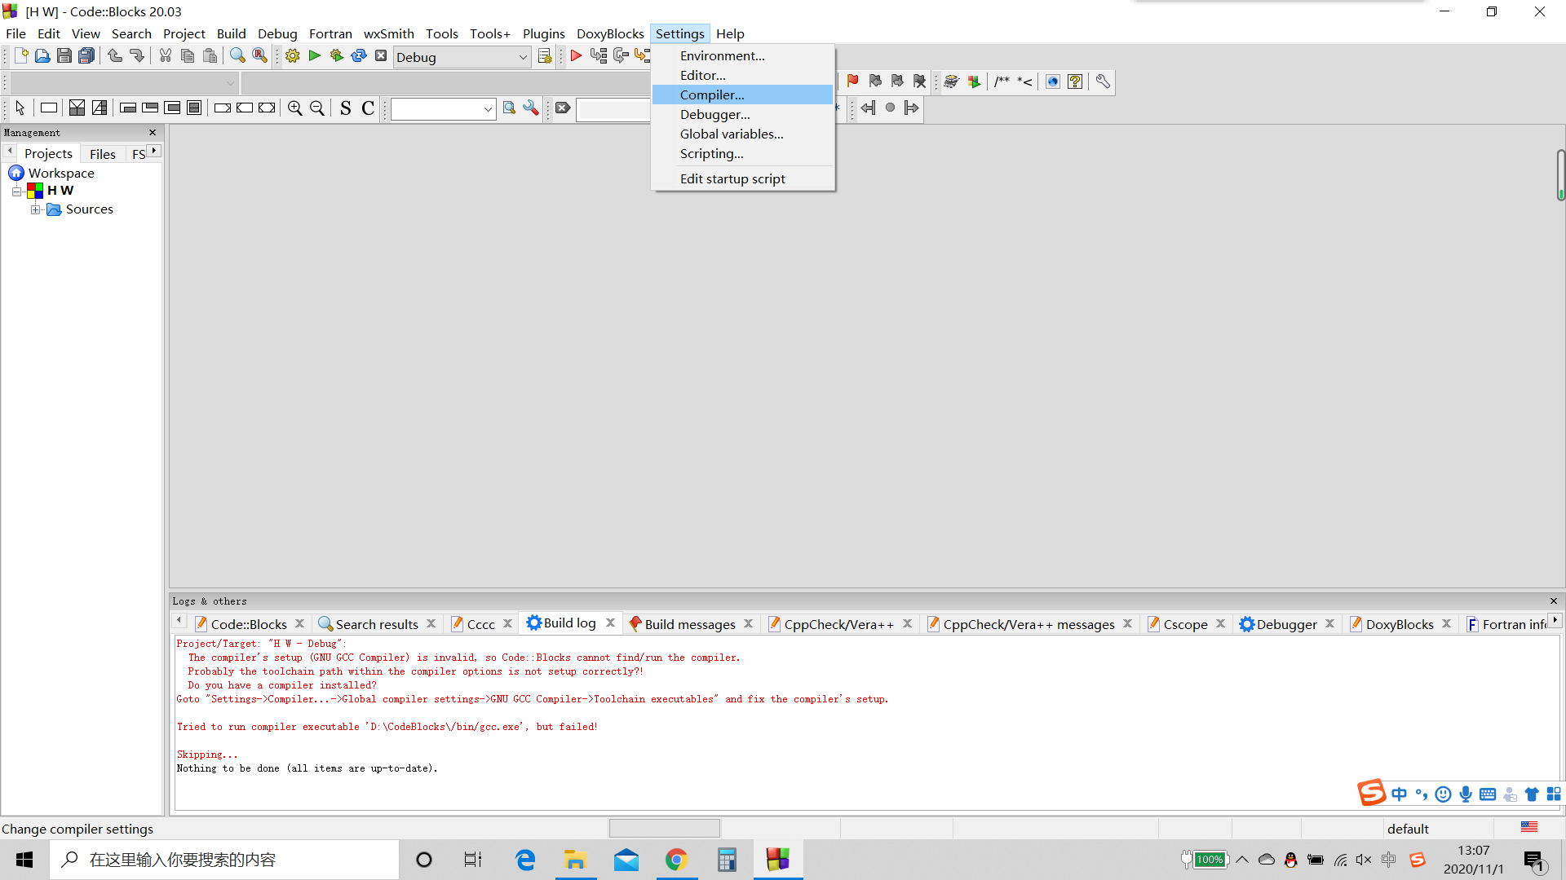Click the Redo arrow icon
1566x880 pixels.
coord(137,56)
